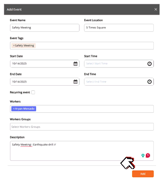
Task: Click the red grammar error badge icon
Action: point(148,155)
